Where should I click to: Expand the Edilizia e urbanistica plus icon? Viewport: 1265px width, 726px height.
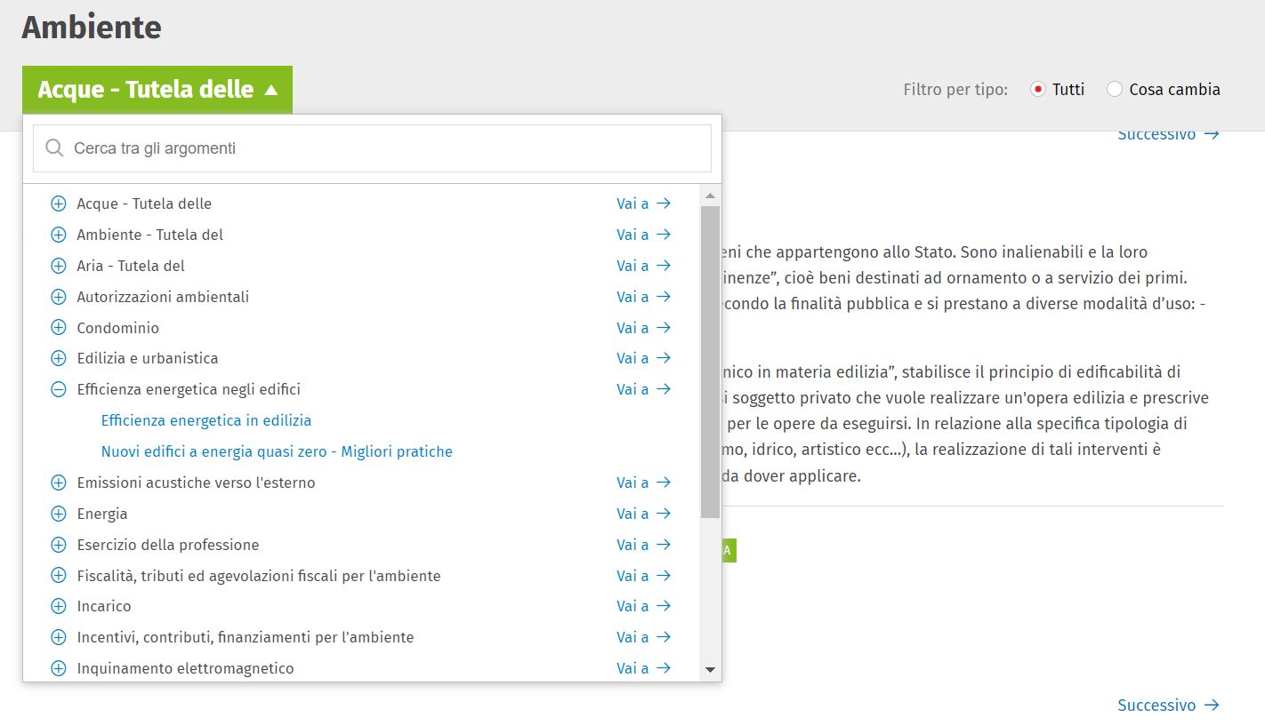pos(59,358)
